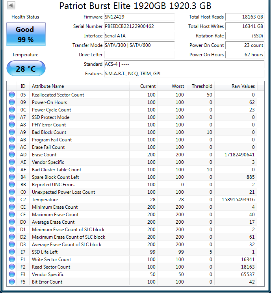The image size is (271, 293).
Task: Click the status orb for Minimum Erase Count
Action: coord(12,207)
